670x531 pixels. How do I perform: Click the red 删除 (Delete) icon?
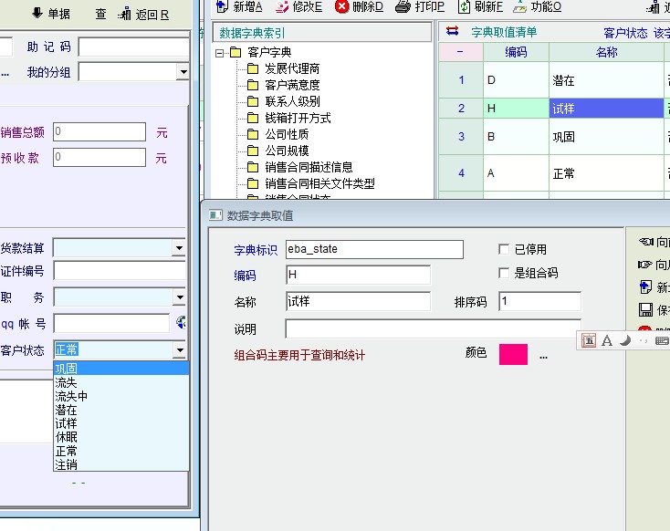pos(342,7)
